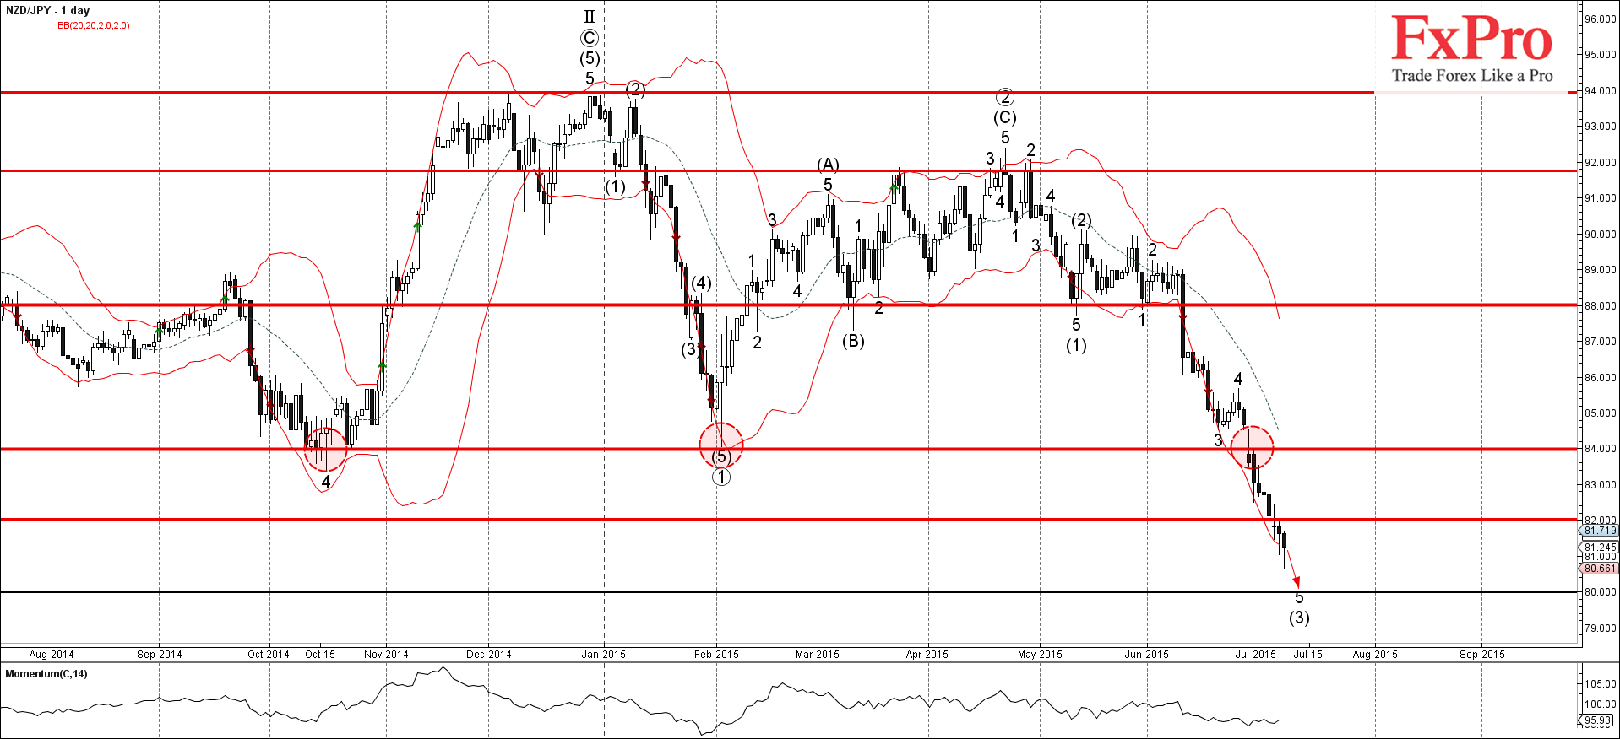Click the 90.000 price axis label

coord(1601,235)
